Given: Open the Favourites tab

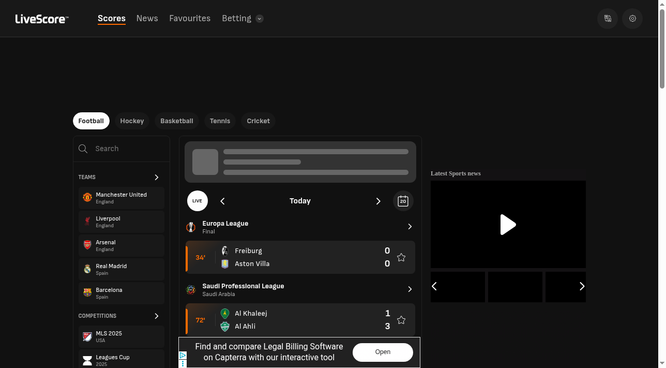Looking at the screenshot, I should click(190, 18).
